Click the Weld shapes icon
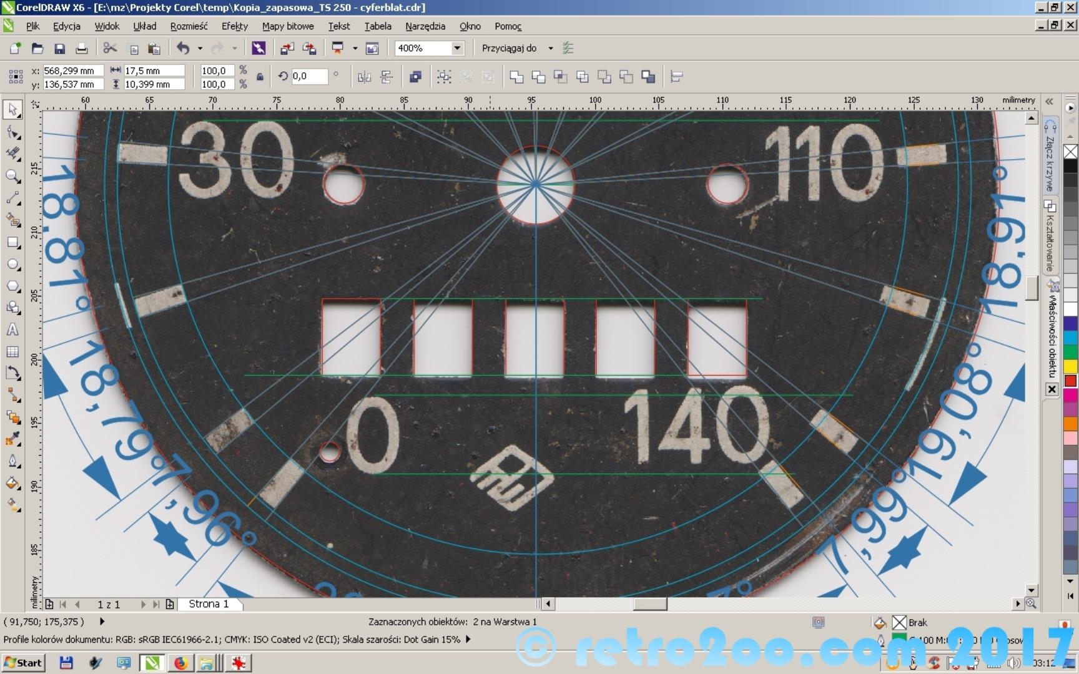Screen dimensions: 1079x674 [x=516, y=77]
